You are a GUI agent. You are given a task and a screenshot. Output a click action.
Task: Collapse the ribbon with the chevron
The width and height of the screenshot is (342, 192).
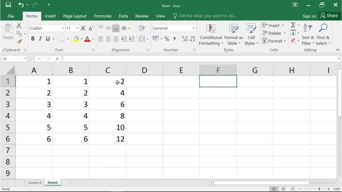337,50
